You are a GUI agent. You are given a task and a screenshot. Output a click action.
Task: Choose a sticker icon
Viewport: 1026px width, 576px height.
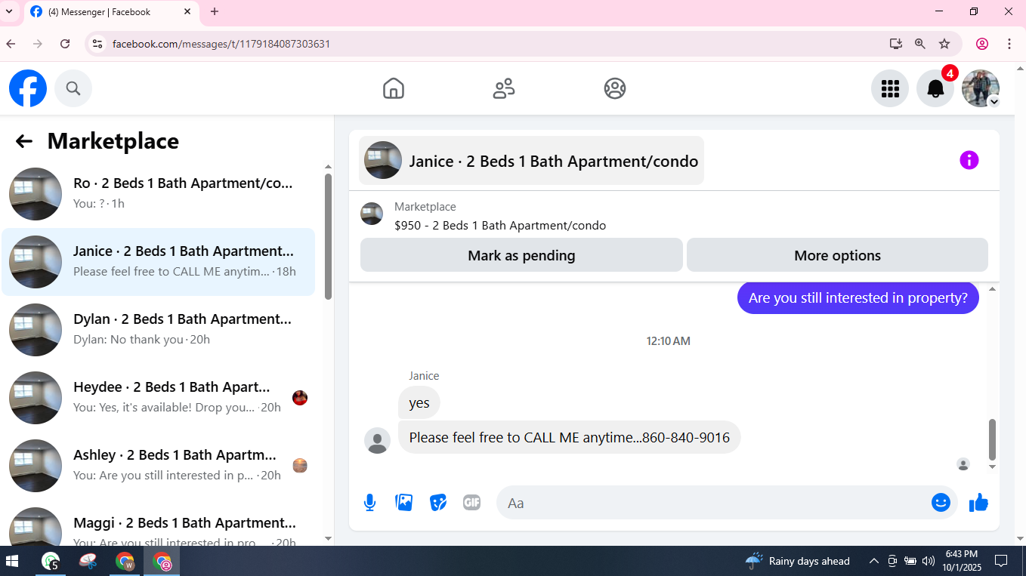[438, 503]
